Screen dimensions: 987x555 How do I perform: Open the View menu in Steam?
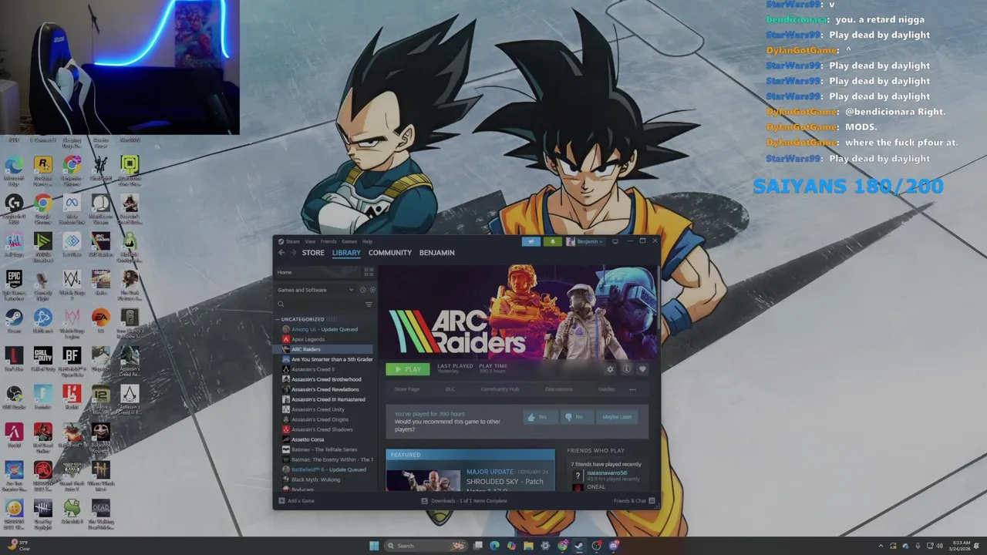pyautogui.click(x=310, y=241)
